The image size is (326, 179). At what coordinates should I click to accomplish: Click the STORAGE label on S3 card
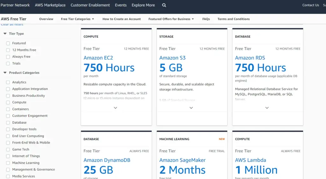click(166, 37)
